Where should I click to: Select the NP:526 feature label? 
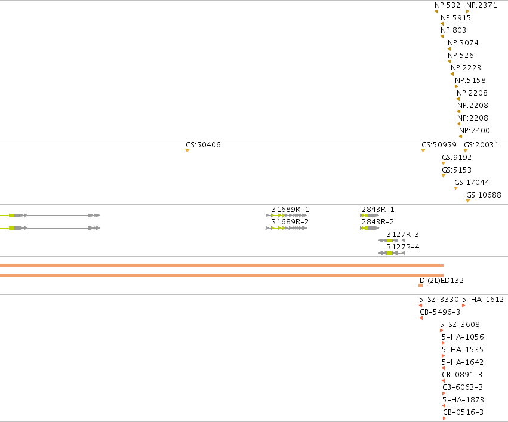click(x=461, y=56)
